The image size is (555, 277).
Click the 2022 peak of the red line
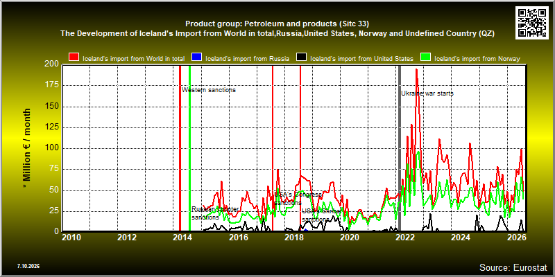[417, 70]
